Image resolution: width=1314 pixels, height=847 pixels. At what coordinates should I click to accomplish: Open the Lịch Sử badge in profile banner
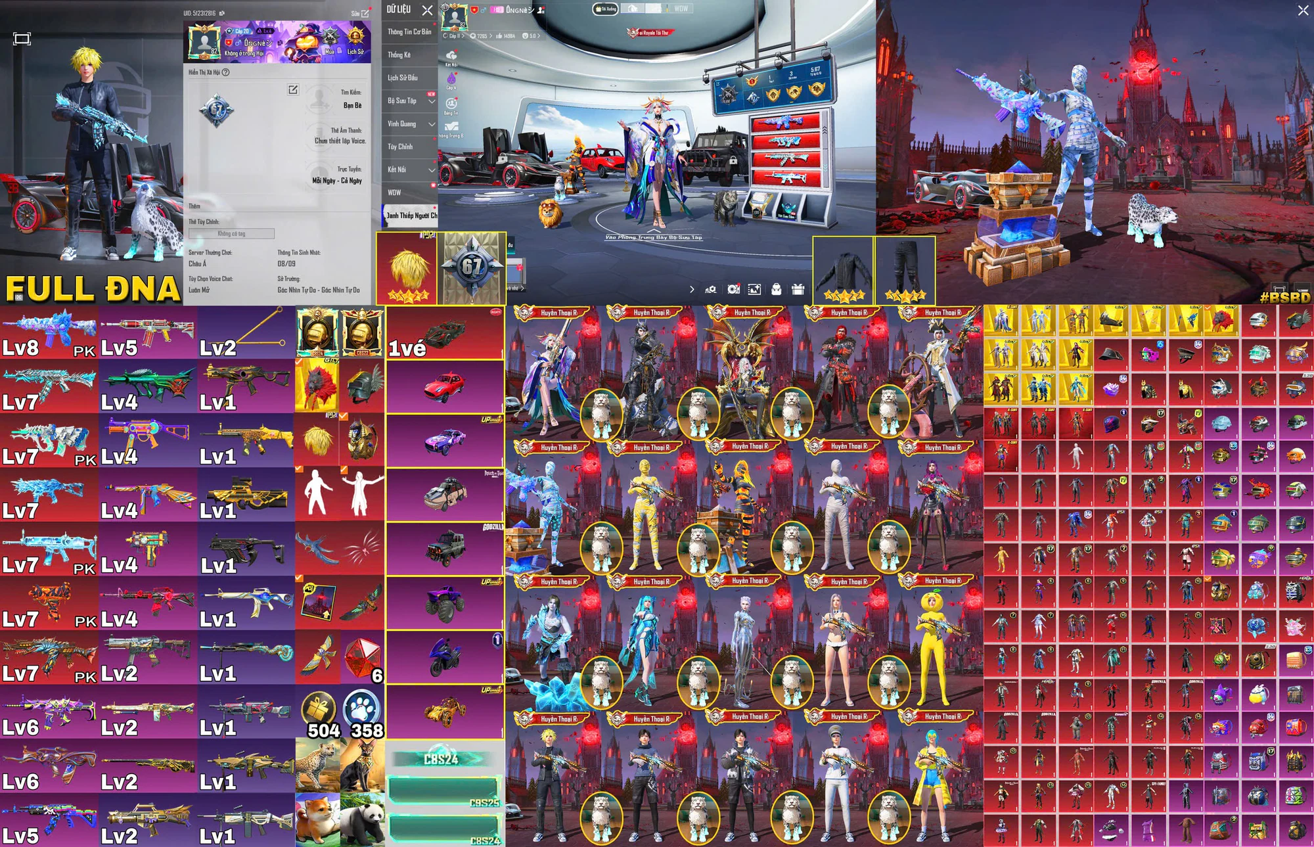tap(355, 41)
